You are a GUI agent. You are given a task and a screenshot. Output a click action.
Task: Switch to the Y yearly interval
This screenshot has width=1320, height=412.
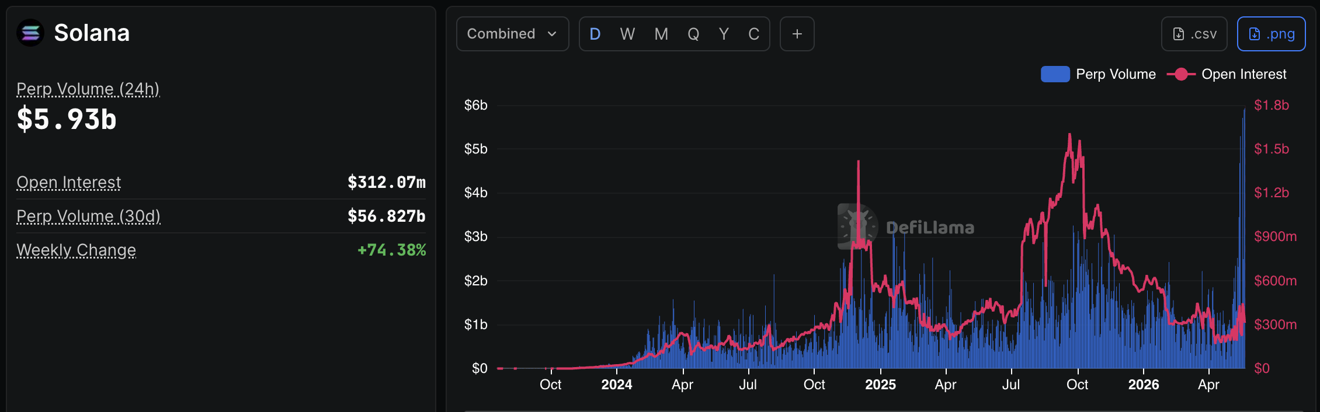tap(724, 34)
